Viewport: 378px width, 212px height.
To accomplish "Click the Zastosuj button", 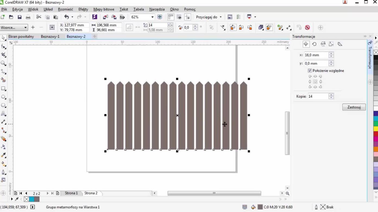I will coord(354,107).
